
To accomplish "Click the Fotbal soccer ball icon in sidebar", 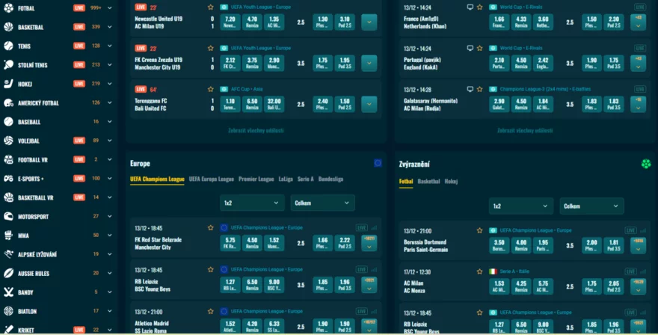I will (x=9, y=8).
